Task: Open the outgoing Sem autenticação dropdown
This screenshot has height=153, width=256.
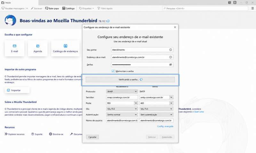Action: click(156, 115)
